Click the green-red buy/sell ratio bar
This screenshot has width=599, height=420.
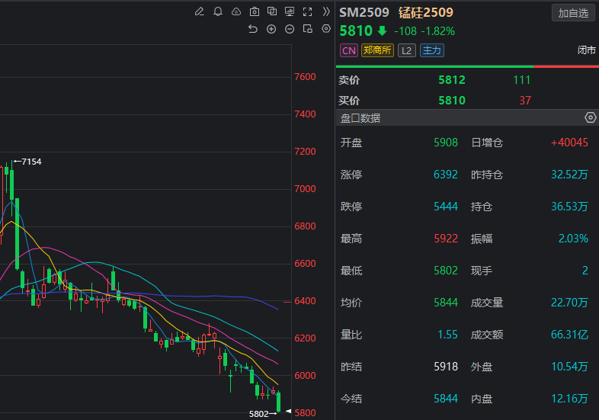pyautogui.click(x=467, y=66)
